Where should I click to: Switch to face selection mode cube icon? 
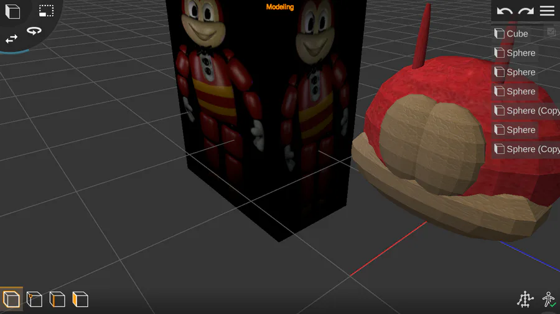click(x=80, y=299)
